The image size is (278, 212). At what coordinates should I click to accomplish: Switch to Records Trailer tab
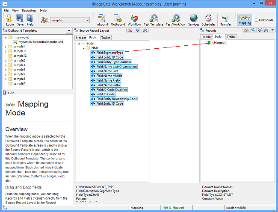[231, 37]
